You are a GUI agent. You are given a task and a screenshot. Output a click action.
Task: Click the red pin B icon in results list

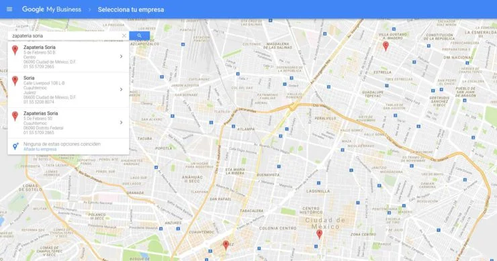pos(15,81)
